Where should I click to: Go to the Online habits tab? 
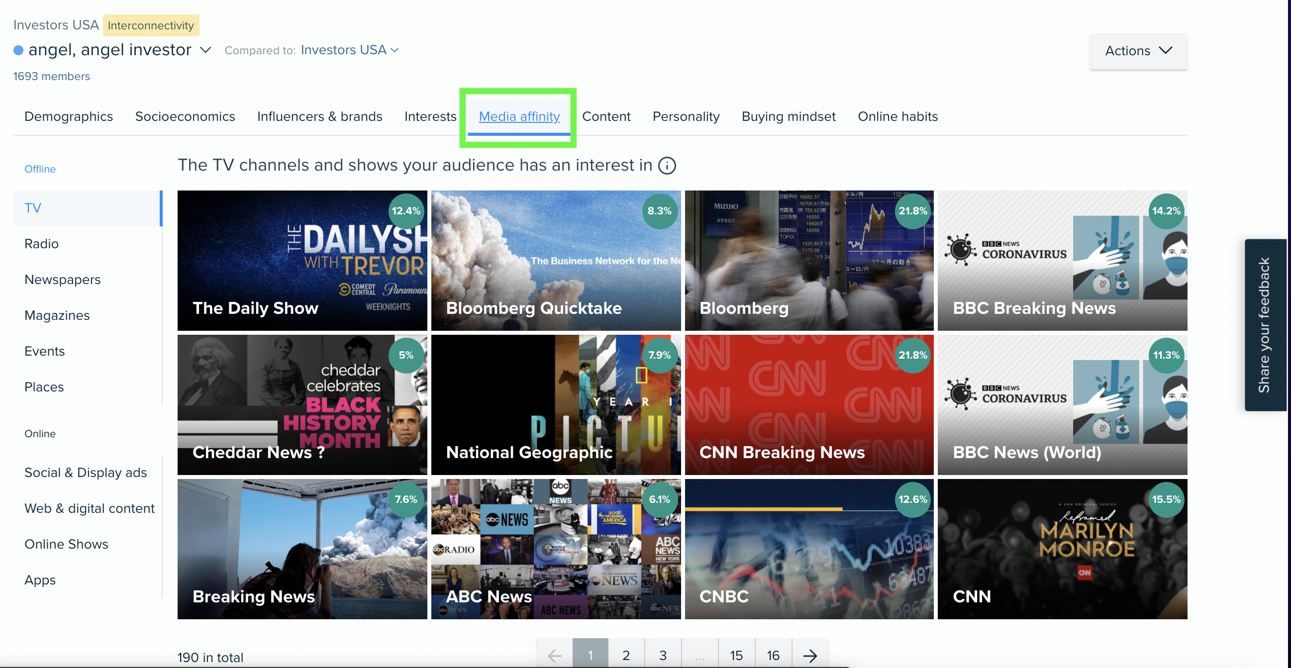(897, 116)
